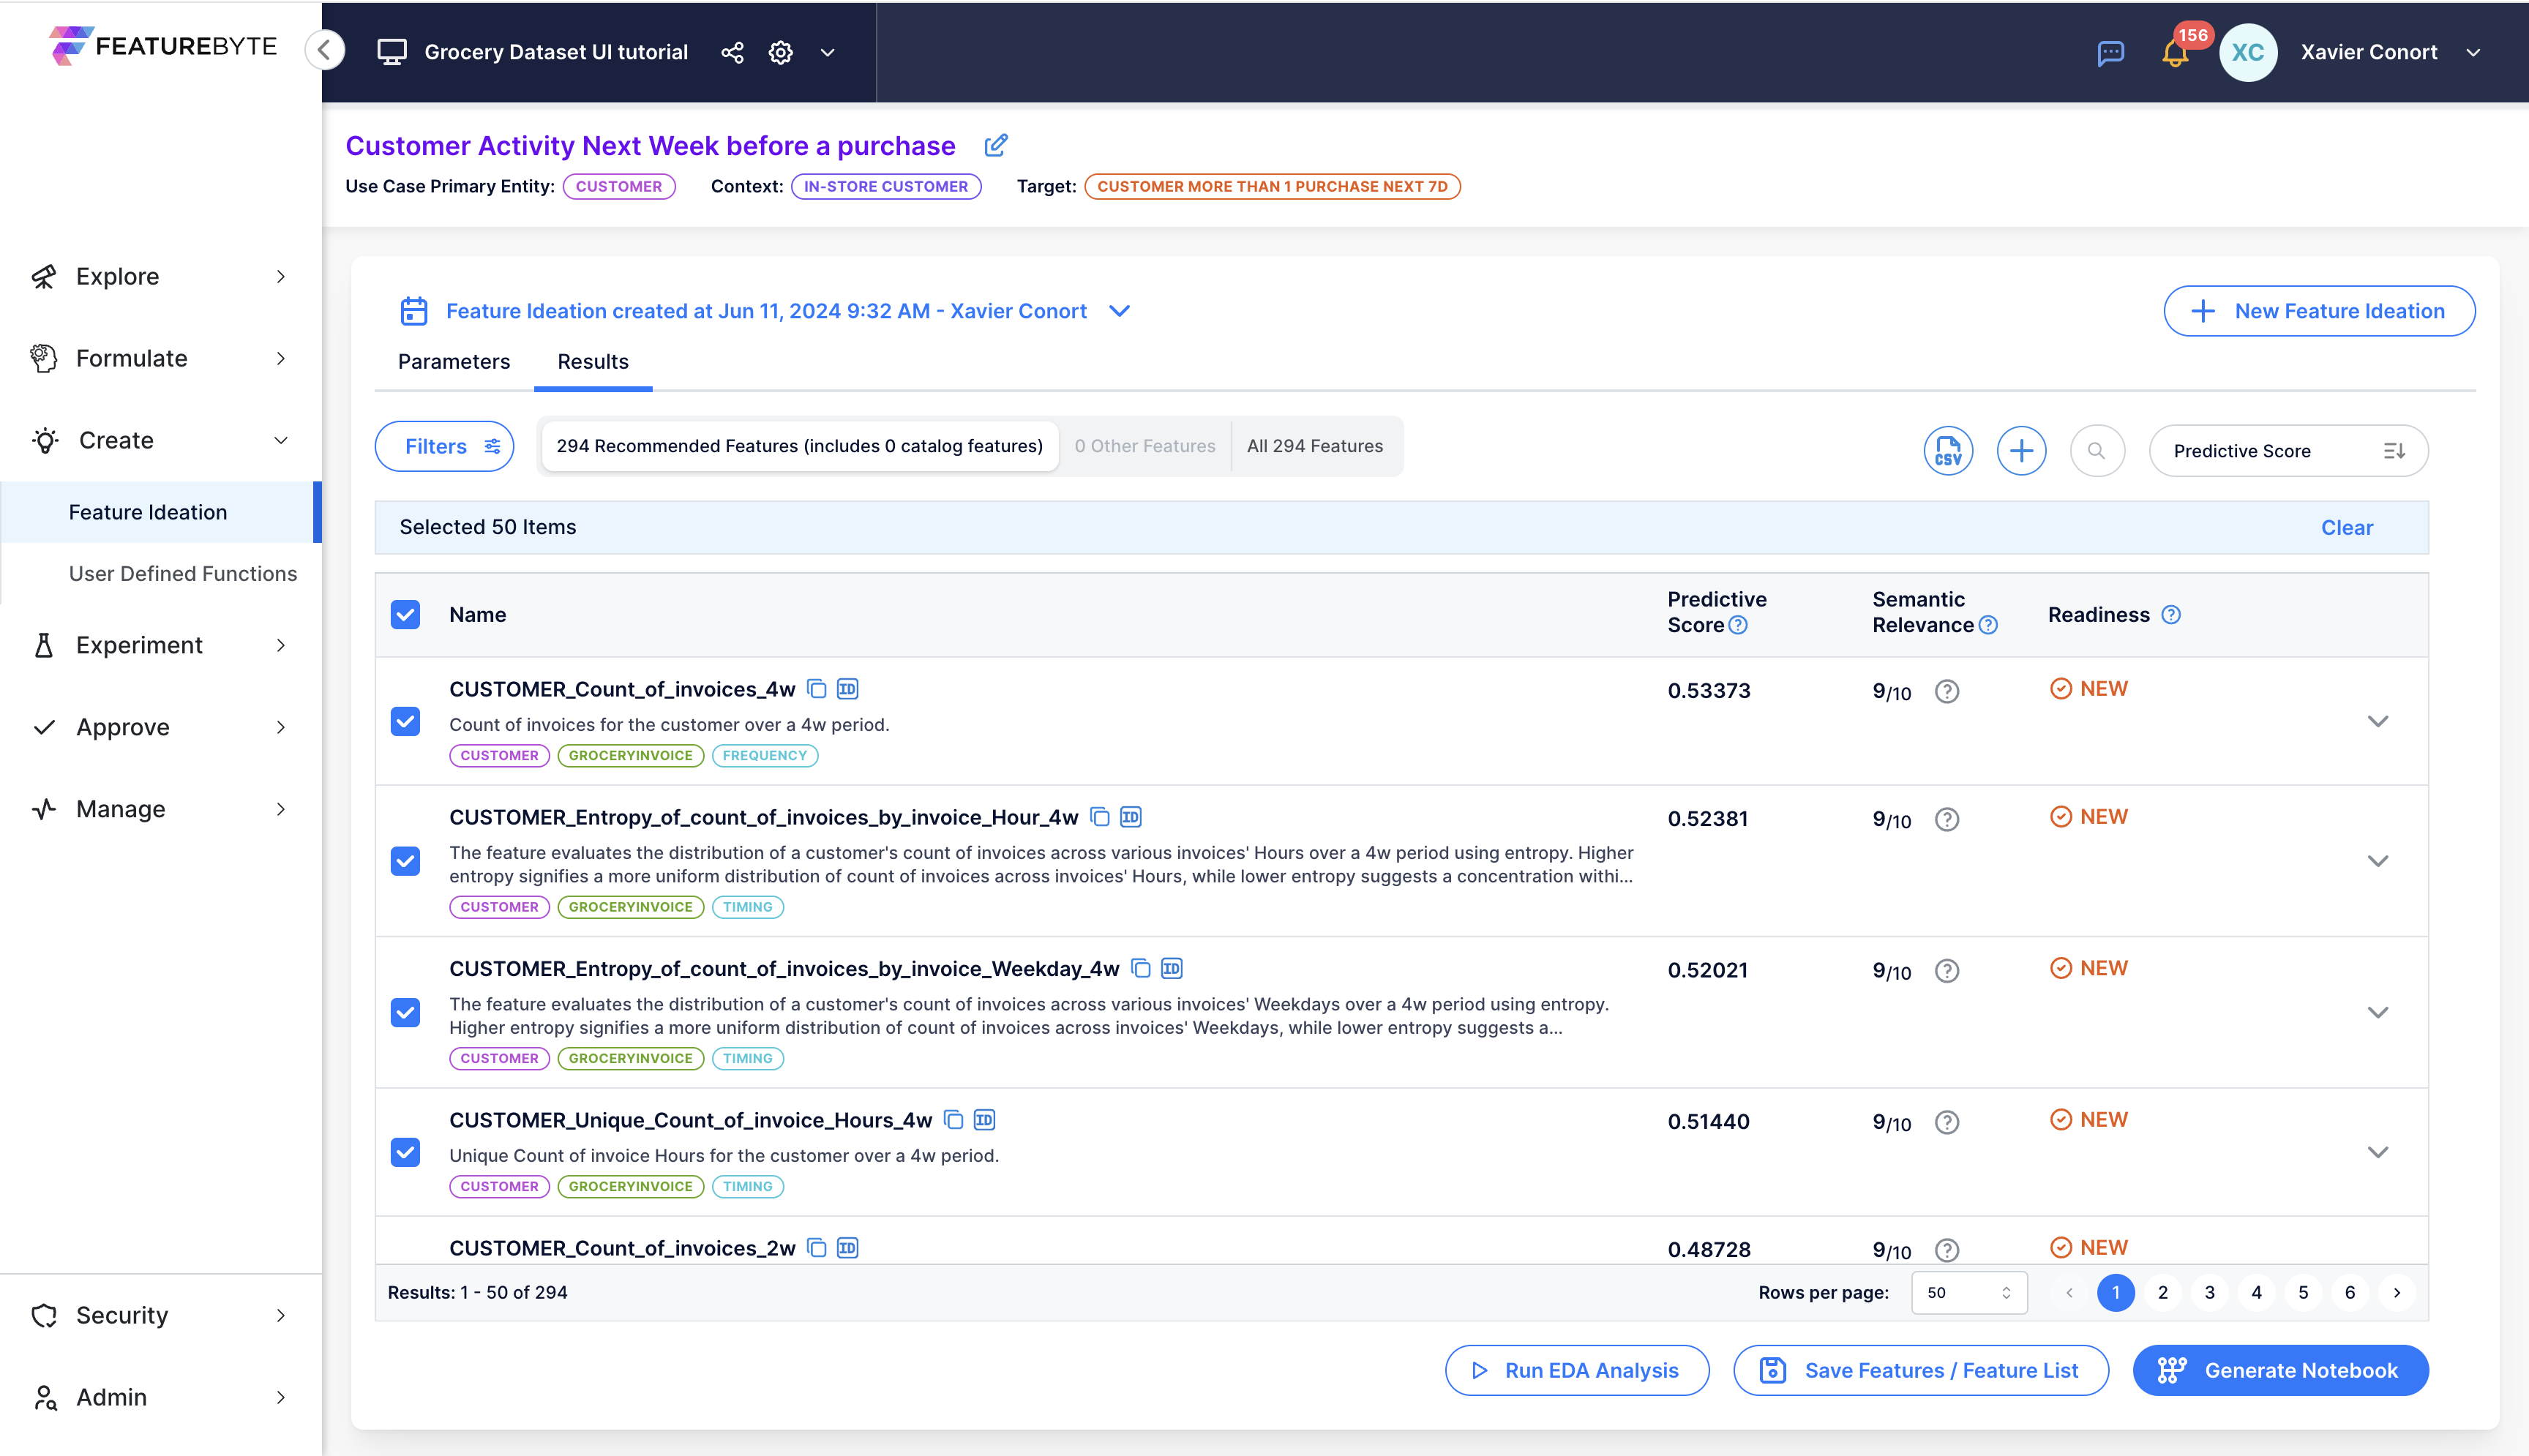Click ID icon of CUSTOMER_Unique_Count_of_invoice_Hours_4w
The image size is (2529, 1456).
pos(984,1119)
